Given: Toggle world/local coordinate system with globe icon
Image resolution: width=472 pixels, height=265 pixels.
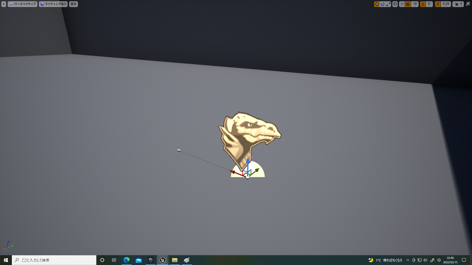Looking at the screenshot, I should (395, 4).
